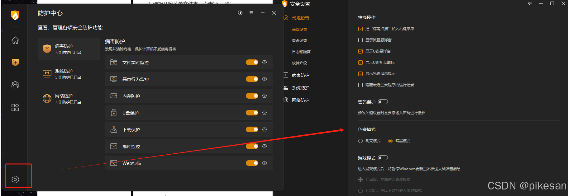The height and width of the screenshot is (196, 568).
Task: Uncheck 显示U盘悬浮窗 option
Action: click(360, 51)
